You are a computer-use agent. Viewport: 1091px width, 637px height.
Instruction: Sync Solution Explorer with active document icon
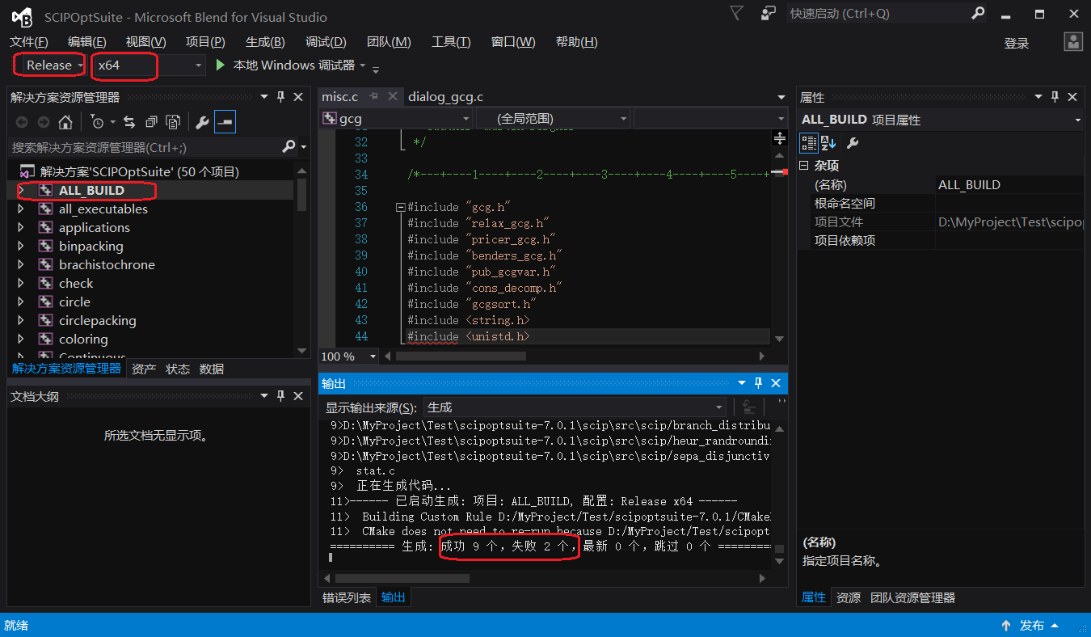click(x=129, y=121)
